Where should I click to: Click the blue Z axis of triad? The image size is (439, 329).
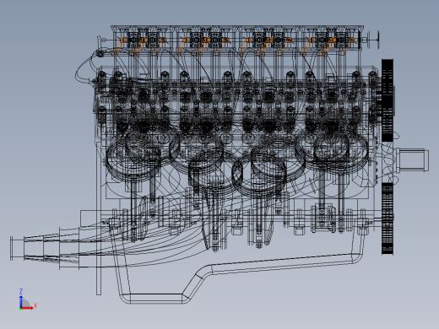(21, 301)
